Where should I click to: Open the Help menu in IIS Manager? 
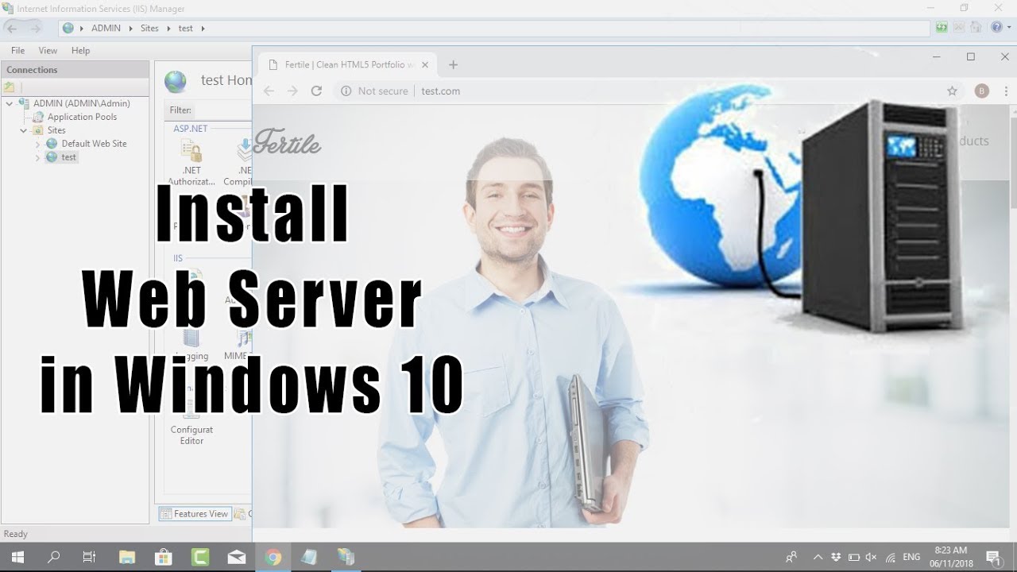pos(81,50)
